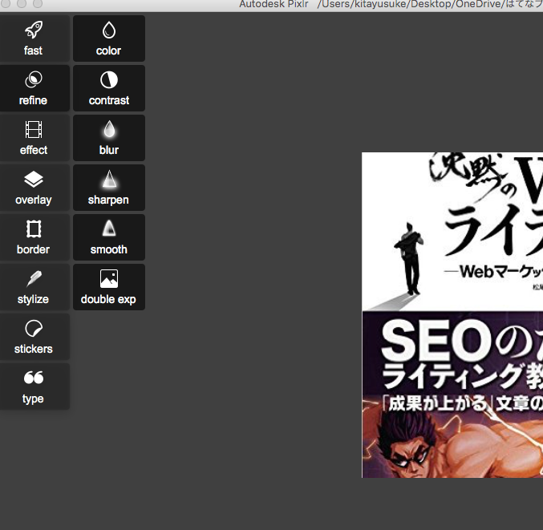
Task: Open the effect category
Action: (34, 138)
